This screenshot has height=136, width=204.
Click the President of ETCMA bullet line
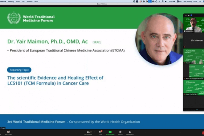pos(66,50)
